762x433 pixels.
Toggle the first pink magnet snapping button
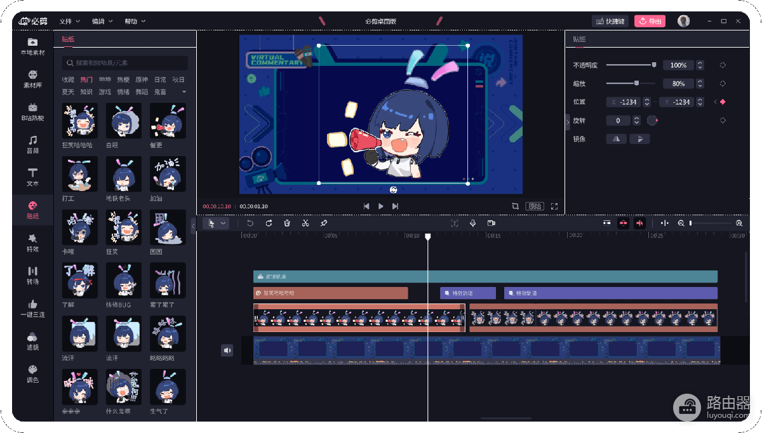624,223
